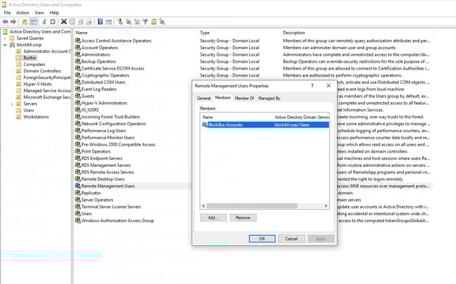Select the Administrators group icon in list
The width and height of the screenshot is (456, 284).
[x=77, y=55]
